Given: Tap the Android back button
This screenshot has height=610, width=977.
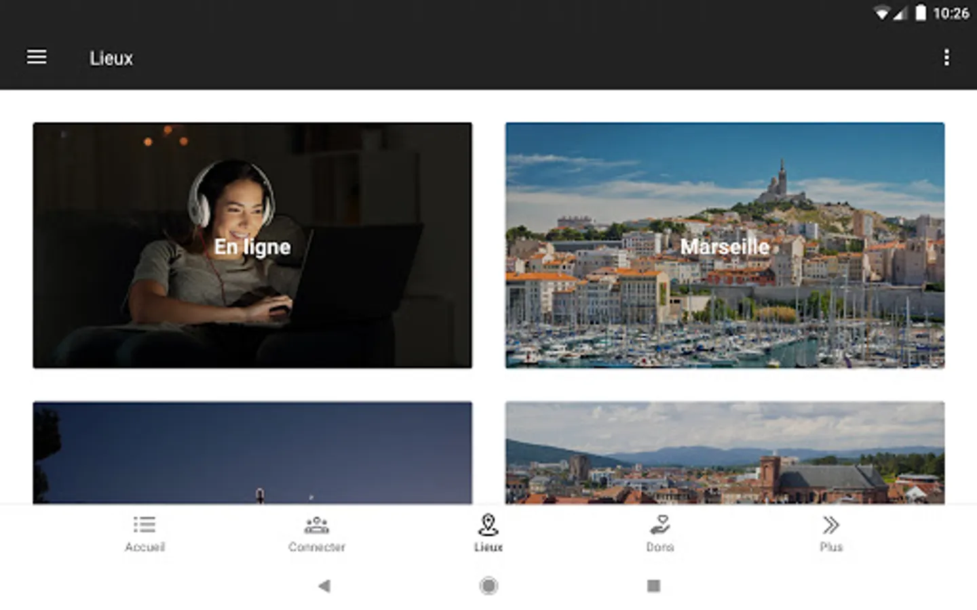Looking at the screenshot, I should click(324, 586).
